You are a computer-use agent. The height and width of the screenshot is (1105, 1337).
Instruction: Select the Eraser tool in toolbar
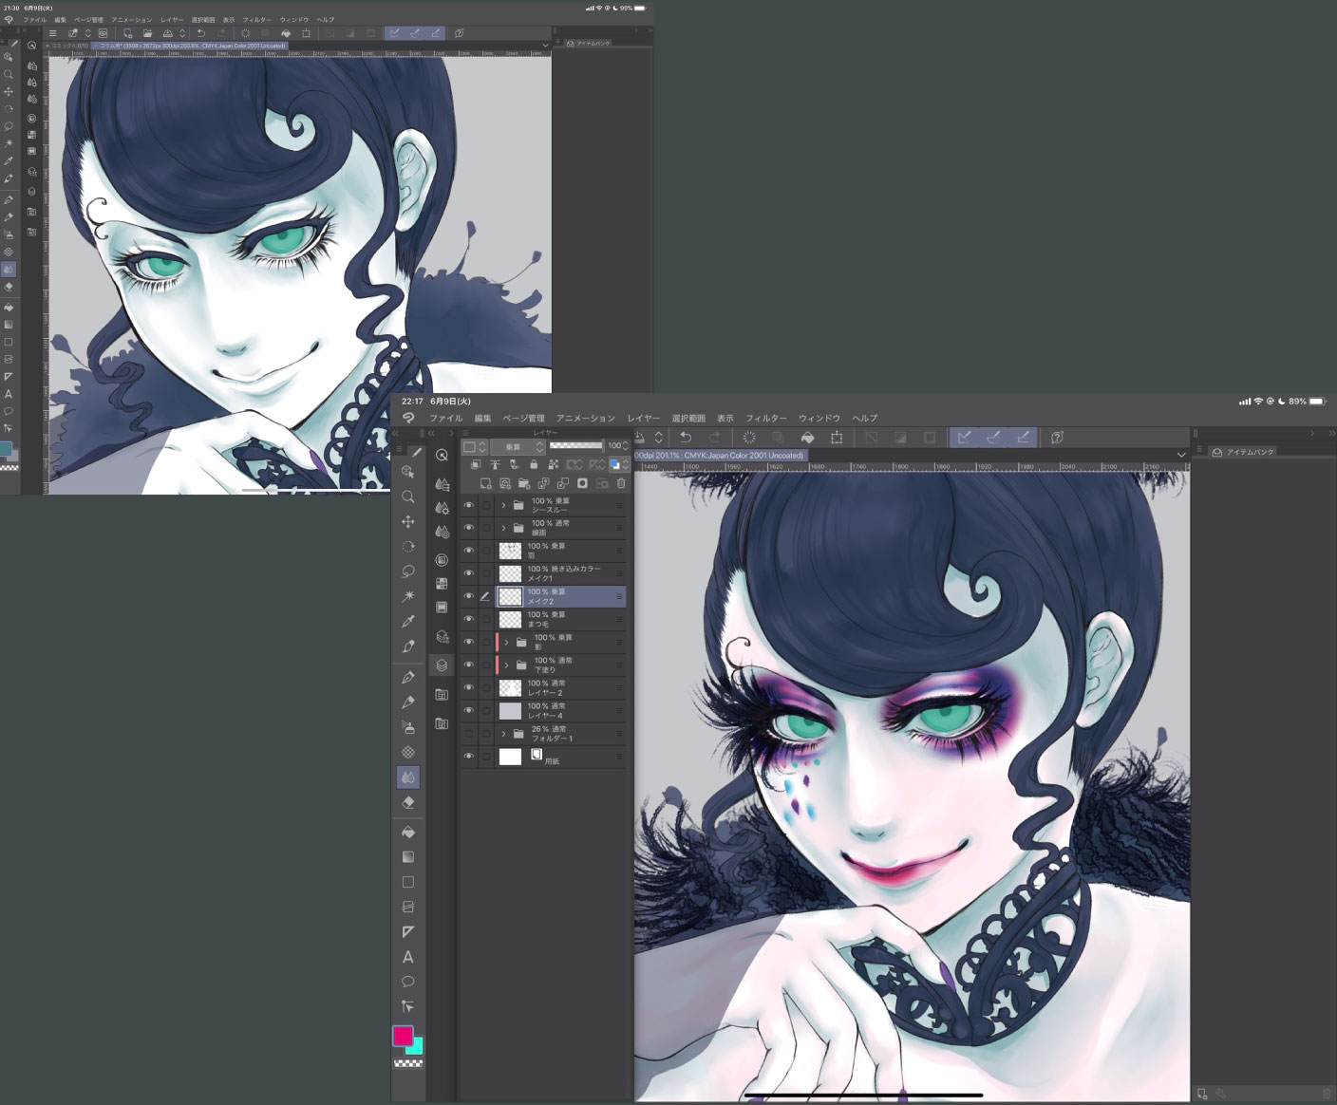(x=408, y=802)
